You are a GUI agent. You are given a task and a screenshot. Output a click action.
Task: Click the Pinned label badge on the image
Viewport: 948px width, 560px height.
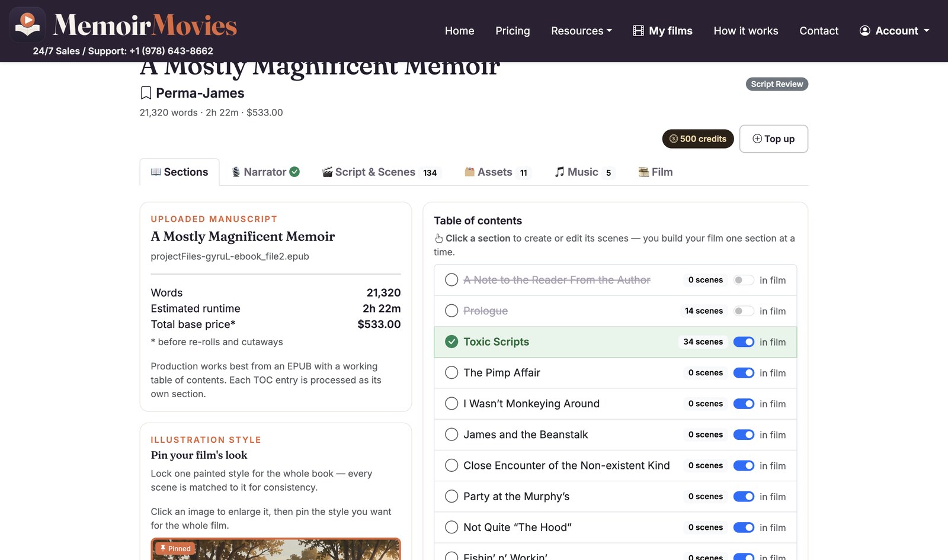pyautogui.click(x=175, y=549)
